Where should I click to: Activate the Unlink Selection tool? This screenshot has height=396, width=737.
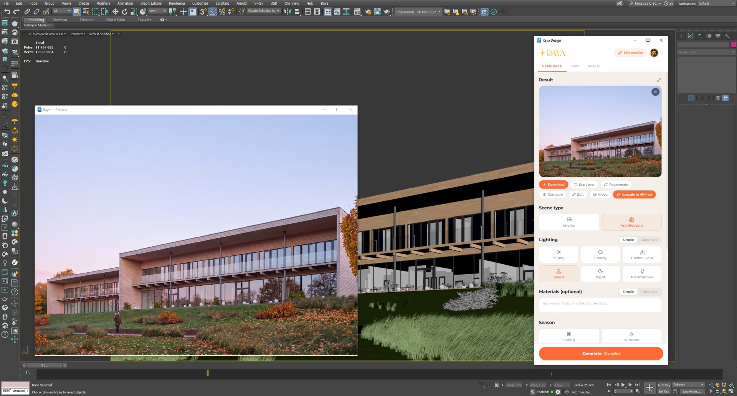[36, 11]
